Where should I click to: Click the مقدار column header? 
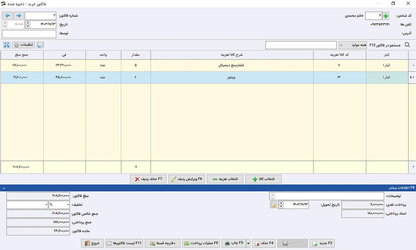[x=136, y=55]
